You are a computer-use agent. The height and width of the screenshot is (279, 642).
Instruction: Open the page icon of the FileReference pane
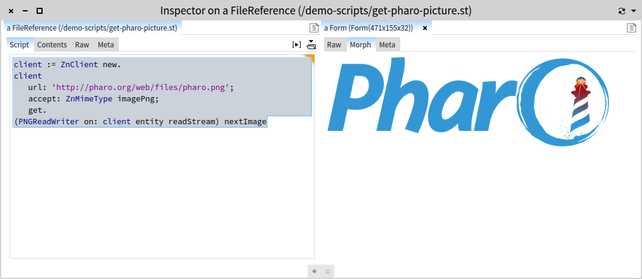click(x=314, y=28)
